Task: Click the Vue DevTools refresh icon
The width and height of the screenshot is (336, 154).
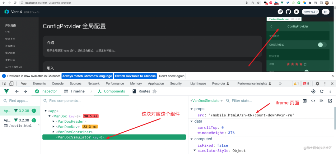Action: coord(322,91)
